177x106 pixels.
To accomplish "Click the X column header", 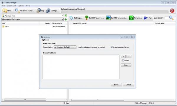I will click(x=70, y=23).
